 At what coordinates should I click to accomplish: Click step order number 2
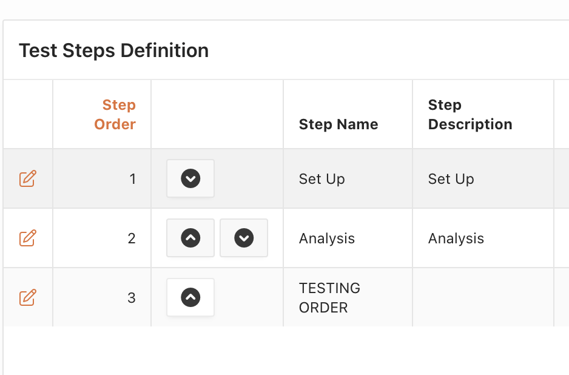tap(132, 238)
